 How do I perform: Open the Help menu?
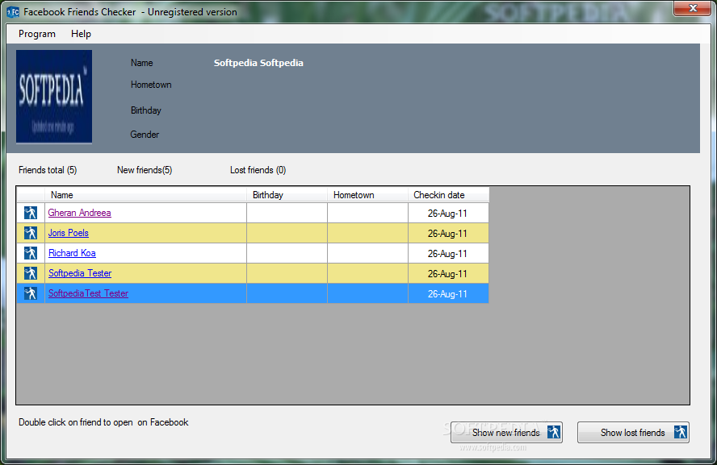81,34
